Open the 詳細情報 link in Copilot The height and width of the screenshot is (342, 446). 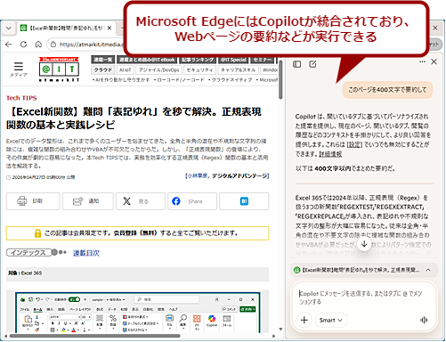[330, 154]
